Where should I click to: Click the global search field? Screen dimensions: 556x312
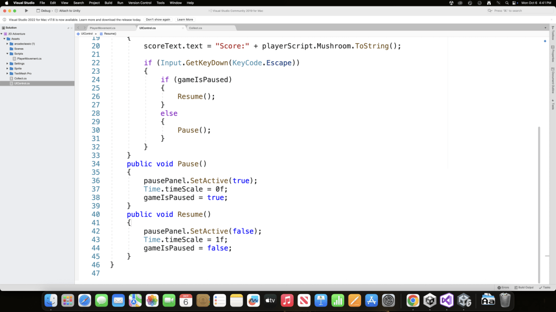520,10
